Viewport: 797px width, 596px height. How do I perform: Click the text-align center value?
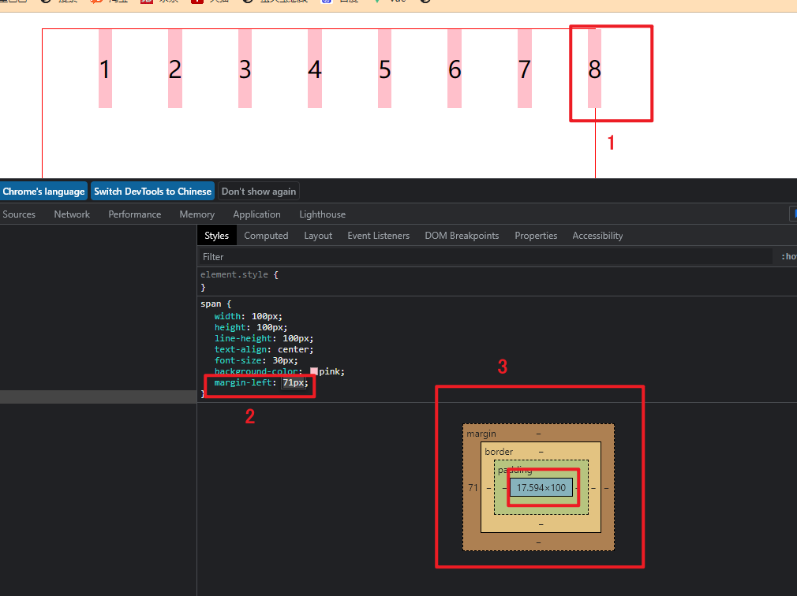point(294,349)
